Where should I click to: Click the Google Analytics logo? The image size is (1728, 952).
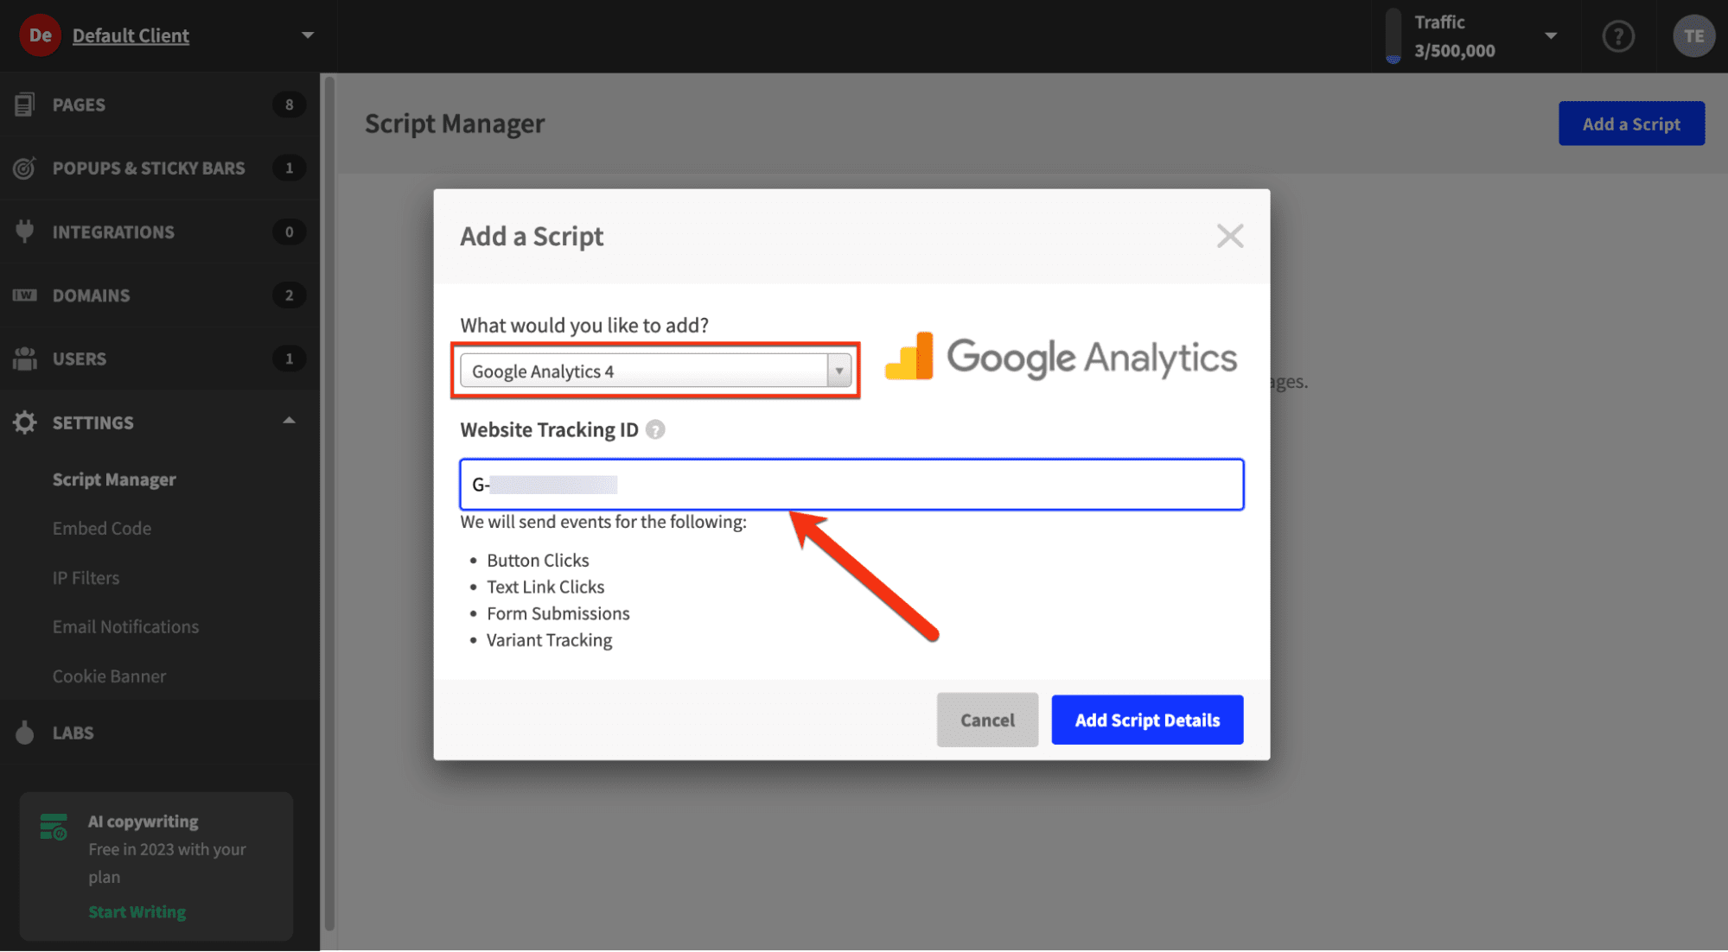tap(1061, 357)
